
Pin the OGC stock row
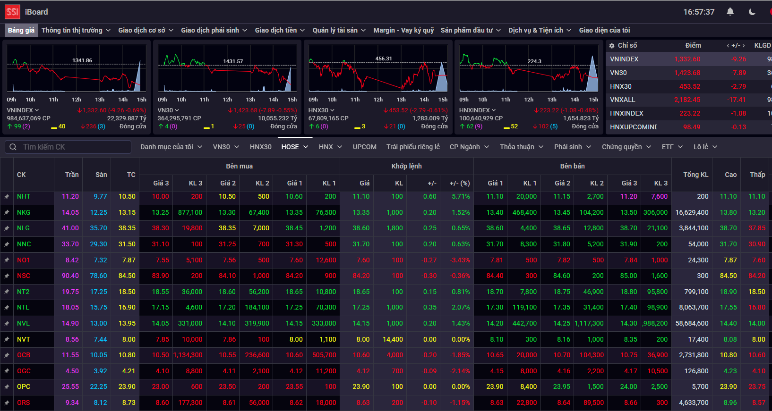(x=7, y=371)
